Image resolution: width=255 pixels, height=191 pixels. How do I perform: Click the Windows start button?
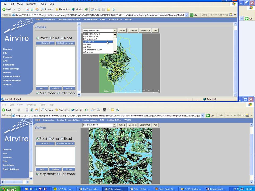10,189
